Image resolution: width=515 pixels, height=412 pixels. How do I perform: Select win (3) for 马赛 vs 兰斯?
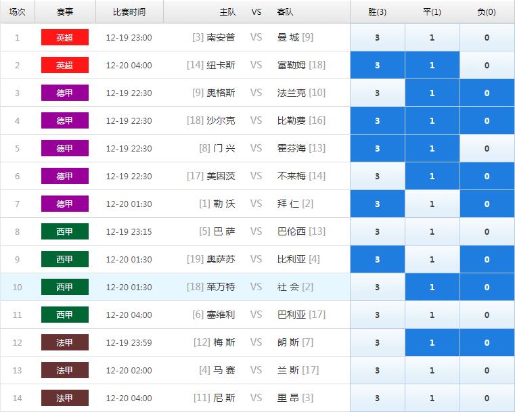point(378,370)
